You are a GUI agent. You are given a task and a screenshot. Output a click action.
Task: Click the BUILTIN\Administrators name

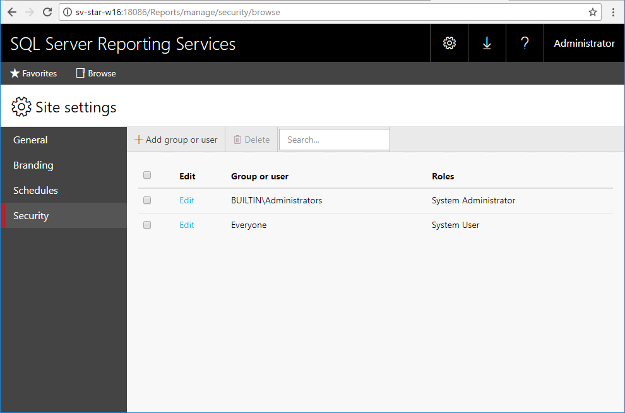pyautogui.click(x=277, y=200)
